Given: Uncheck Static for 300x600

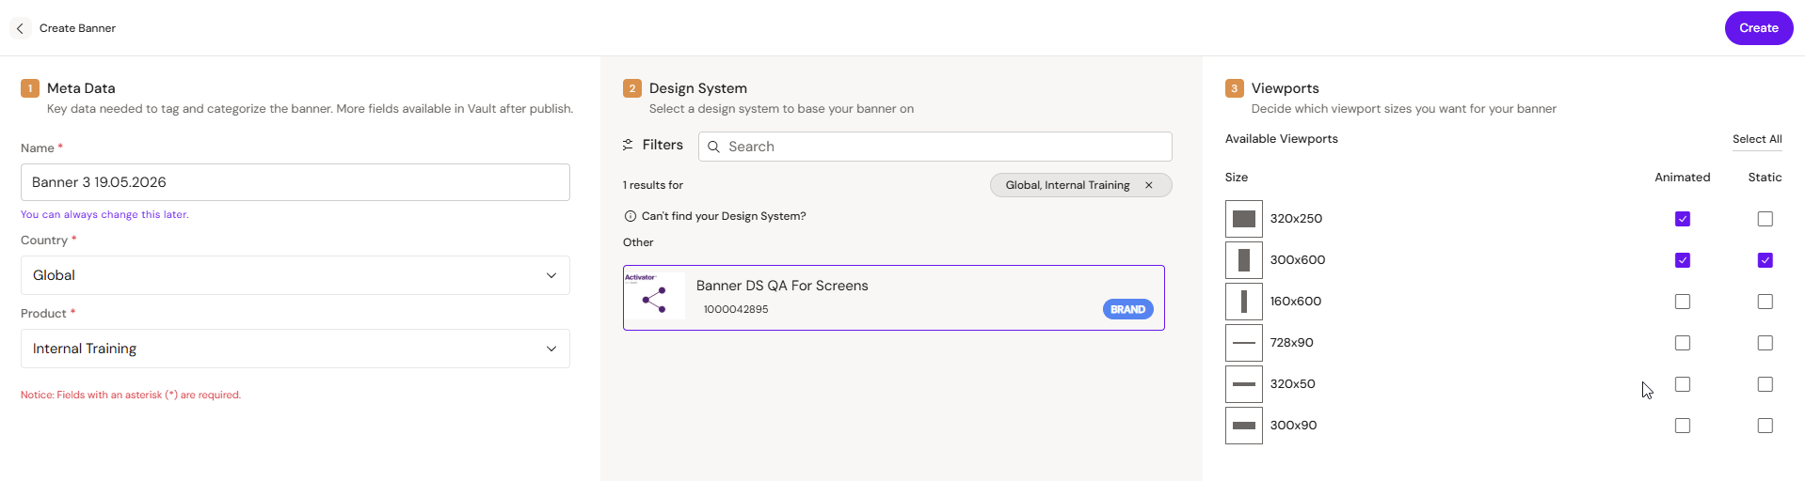Looking at the screenshot, I should (x=1765, y=260).
